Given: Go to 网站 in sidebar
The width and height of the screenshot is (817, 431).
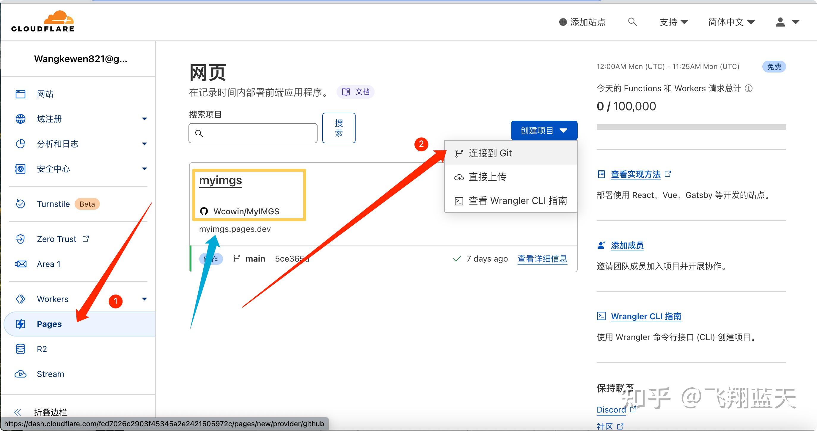Looking at the screenshot, I should coord(45,94).
